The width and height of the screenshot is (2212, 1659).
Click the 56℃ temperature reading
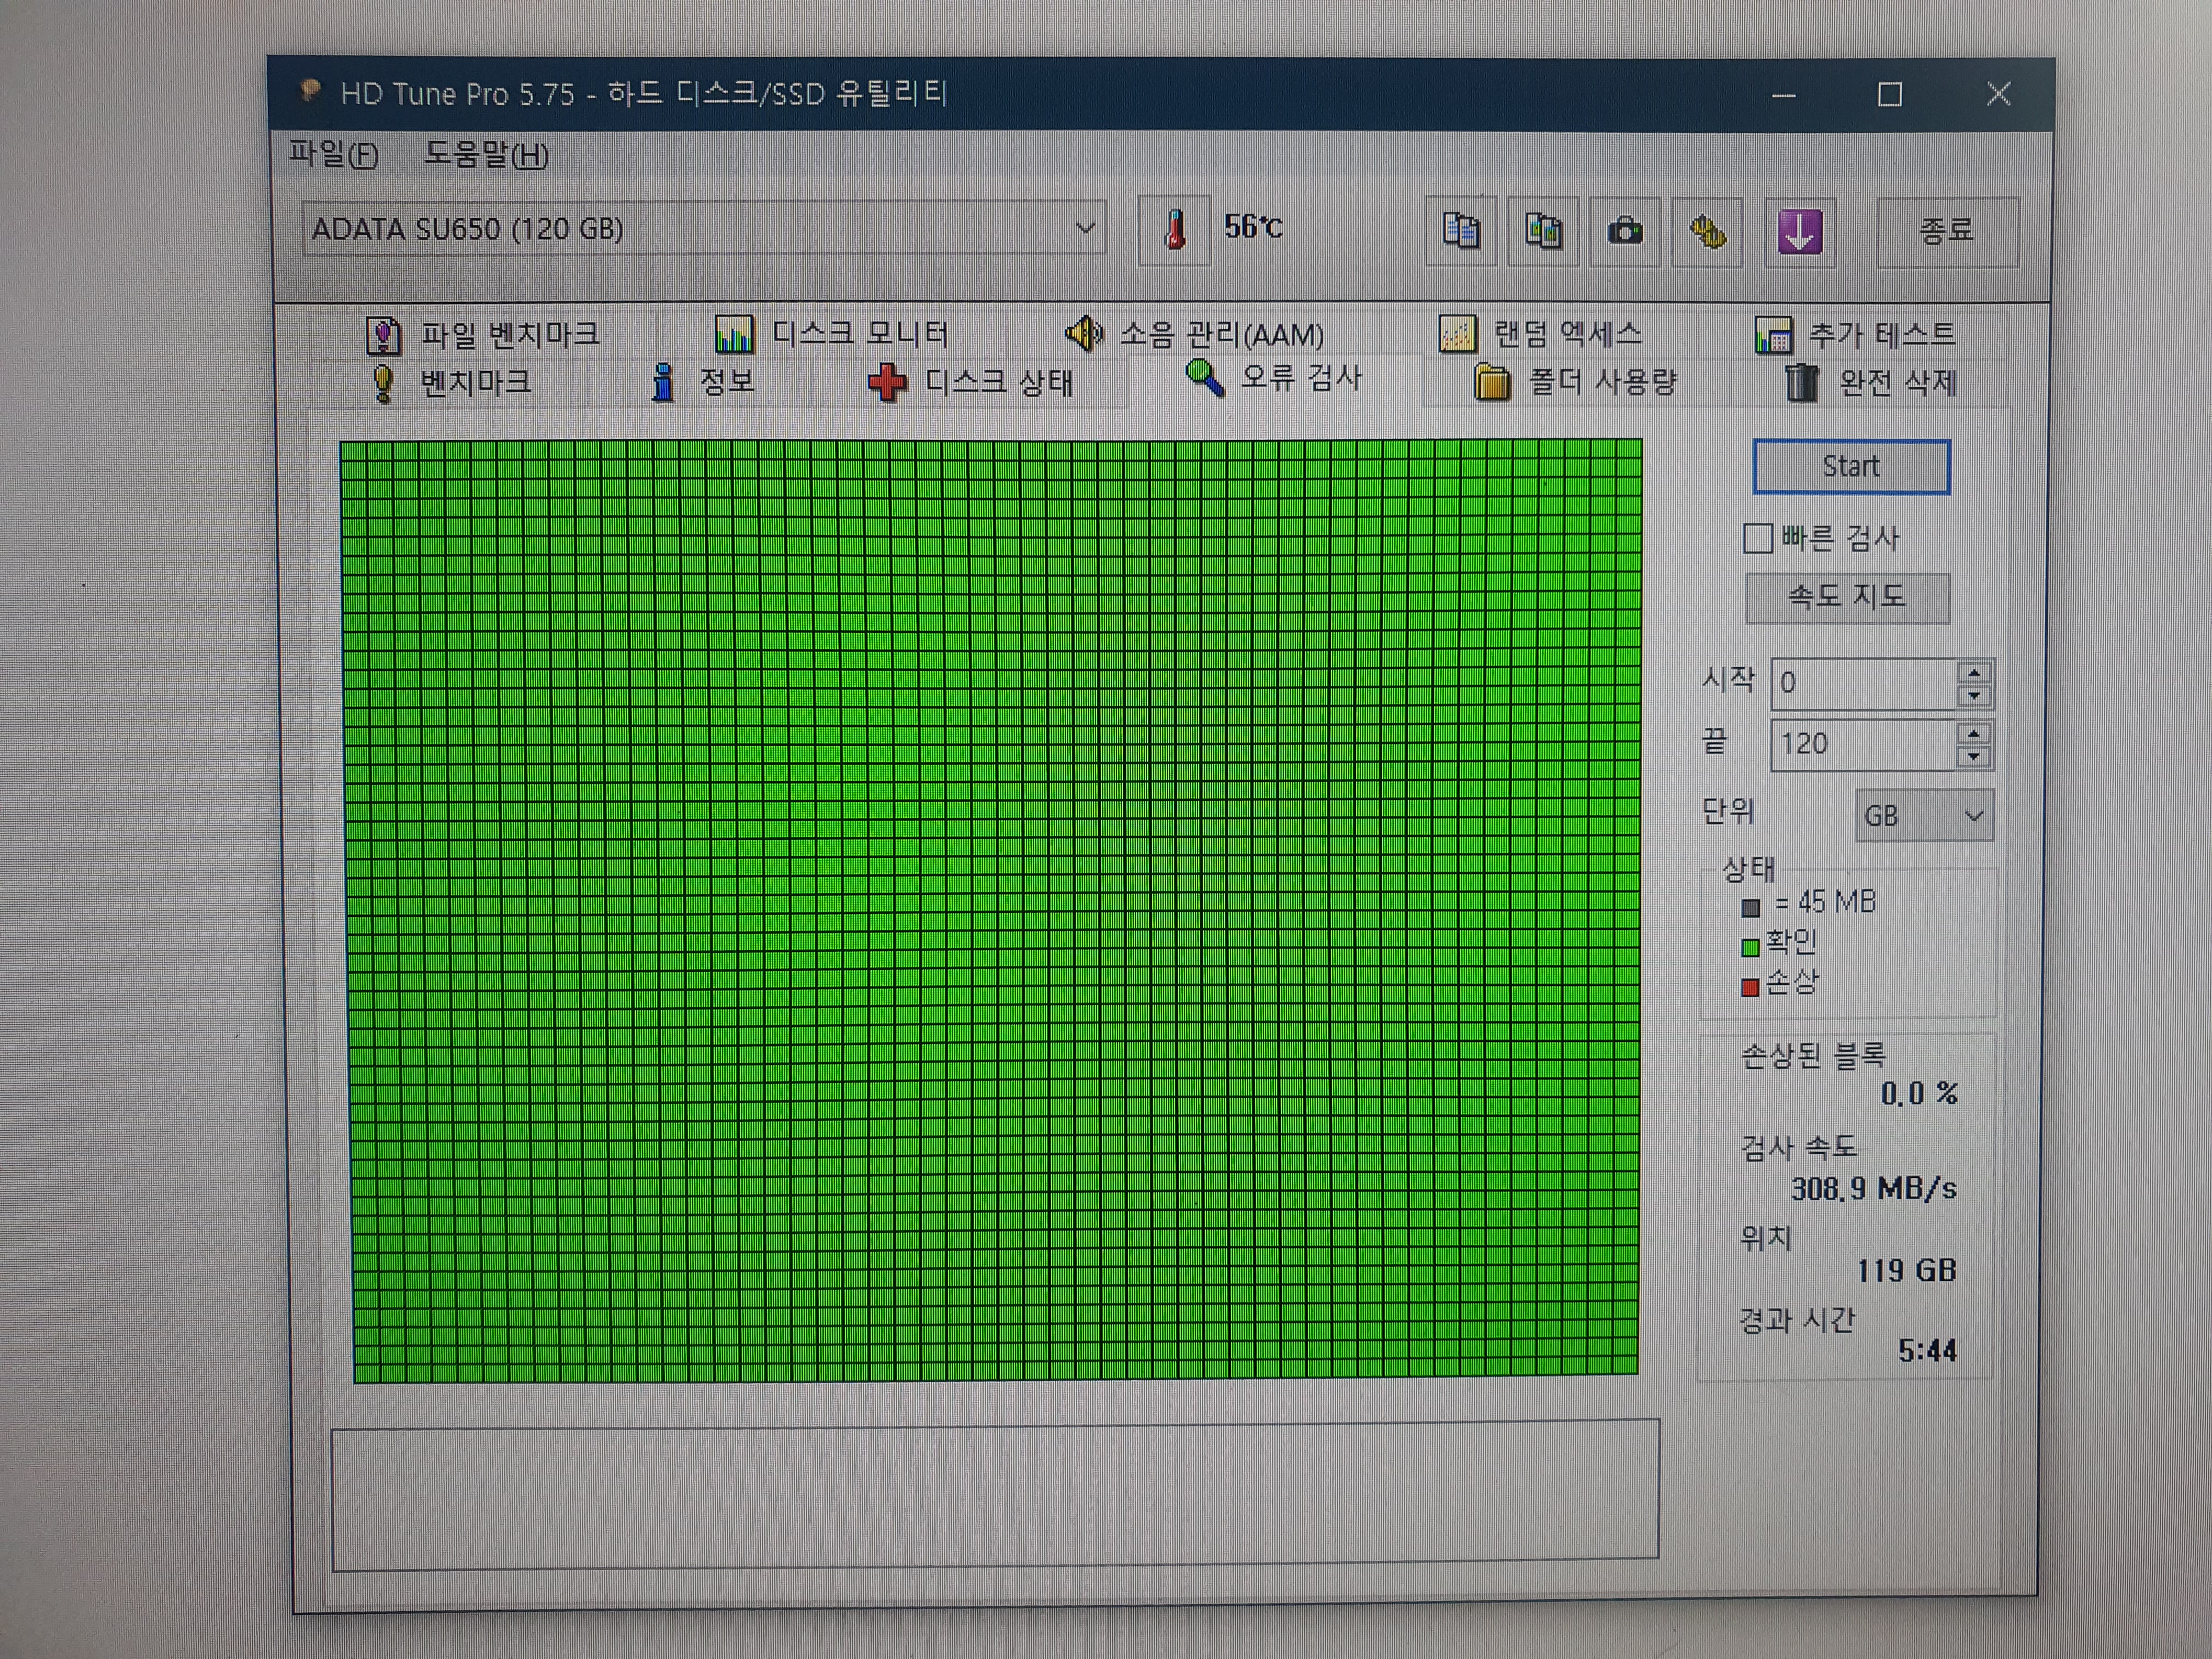(x=1253, y=227)
